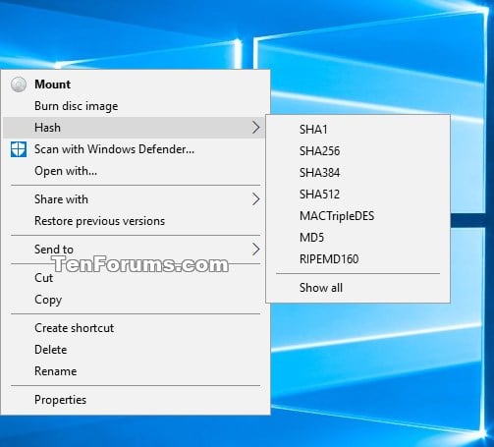Image resolution: width=494 pixels, height=447 pixels.
Task: Click Create shortcut
Action: [x=137, y=328]
